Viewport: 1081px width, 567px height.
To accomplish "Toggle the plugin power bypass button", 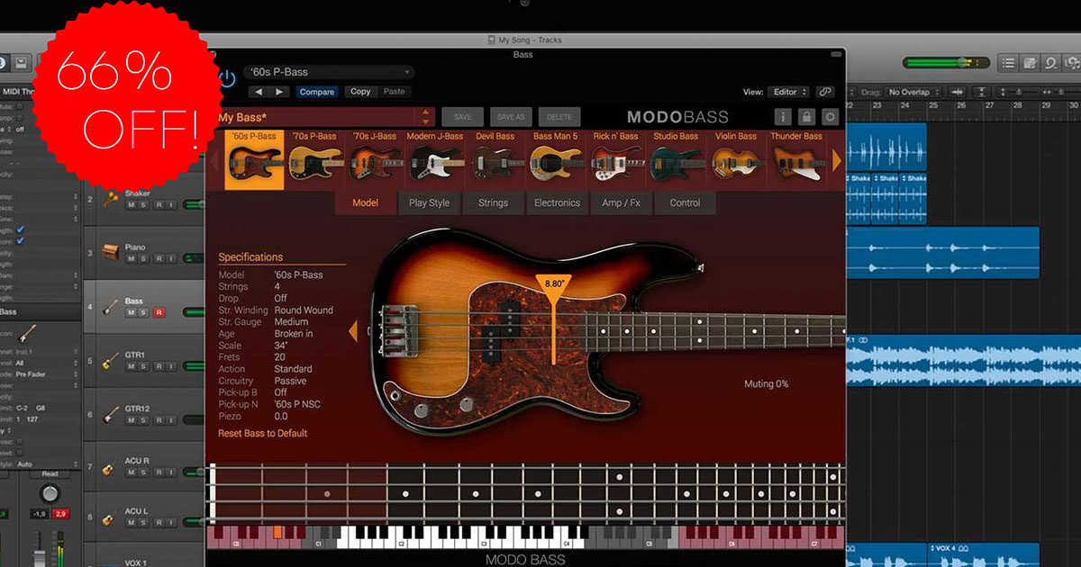I will pyautogui.click(x=227, y=78).
